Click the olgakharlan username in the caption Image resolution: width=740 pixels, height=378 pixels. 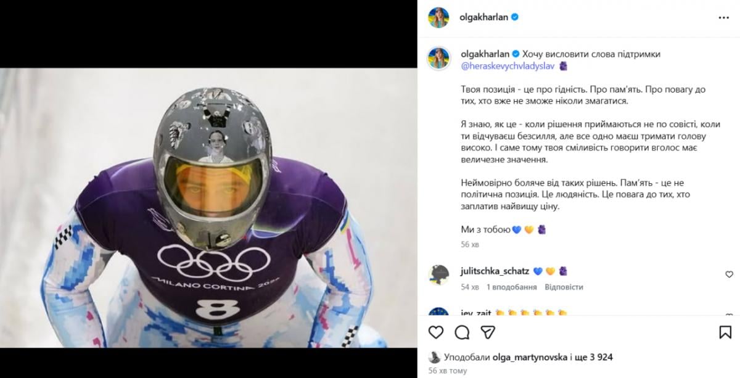pos(484,54)
